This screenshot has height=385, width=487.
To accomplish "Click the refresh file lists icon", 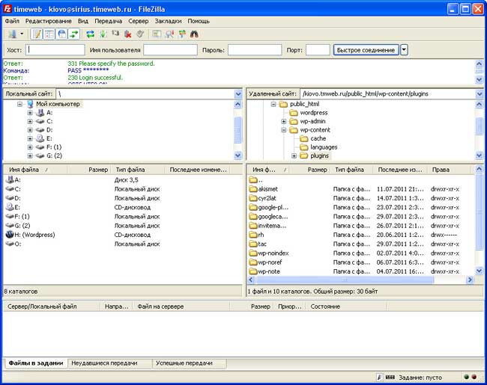I will [91, 34].
